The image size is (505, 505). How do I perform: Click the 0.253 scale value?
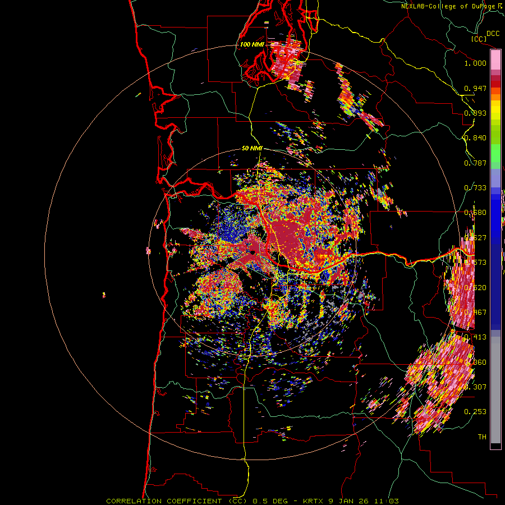click(x=475, y=412)
